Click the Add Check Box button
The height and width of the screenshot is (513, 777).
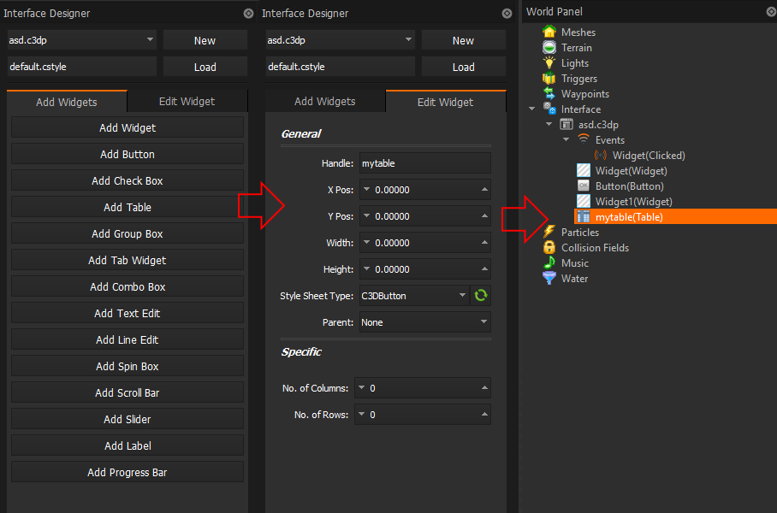(x=128, y=180)
